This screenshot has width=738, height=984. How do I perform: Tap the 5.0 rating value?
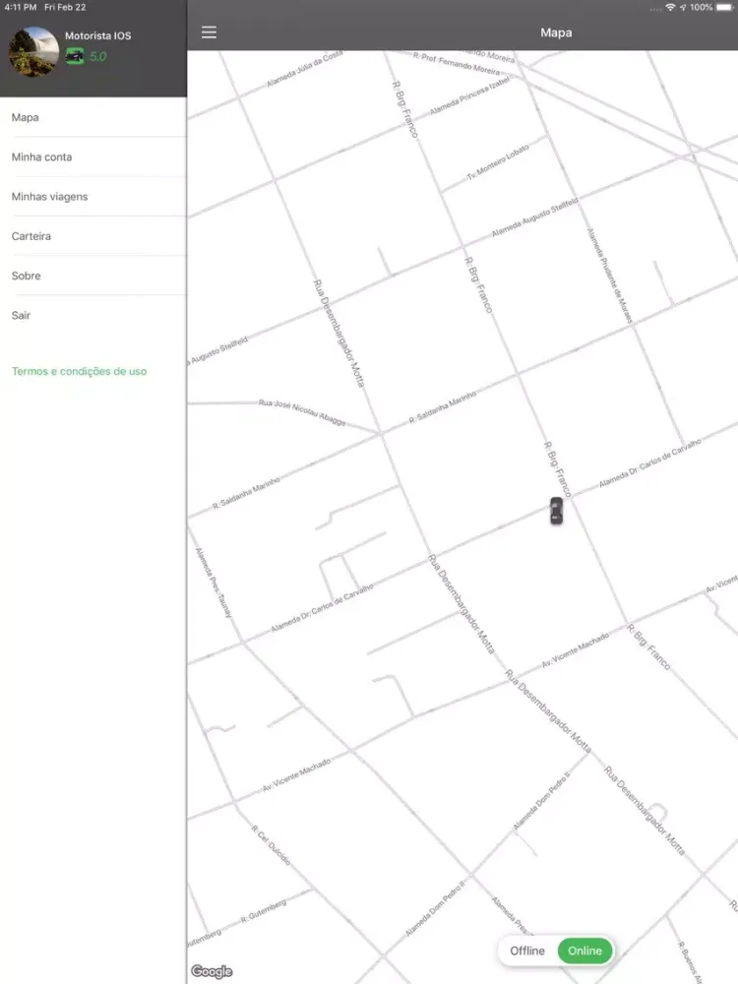[97, 56]
